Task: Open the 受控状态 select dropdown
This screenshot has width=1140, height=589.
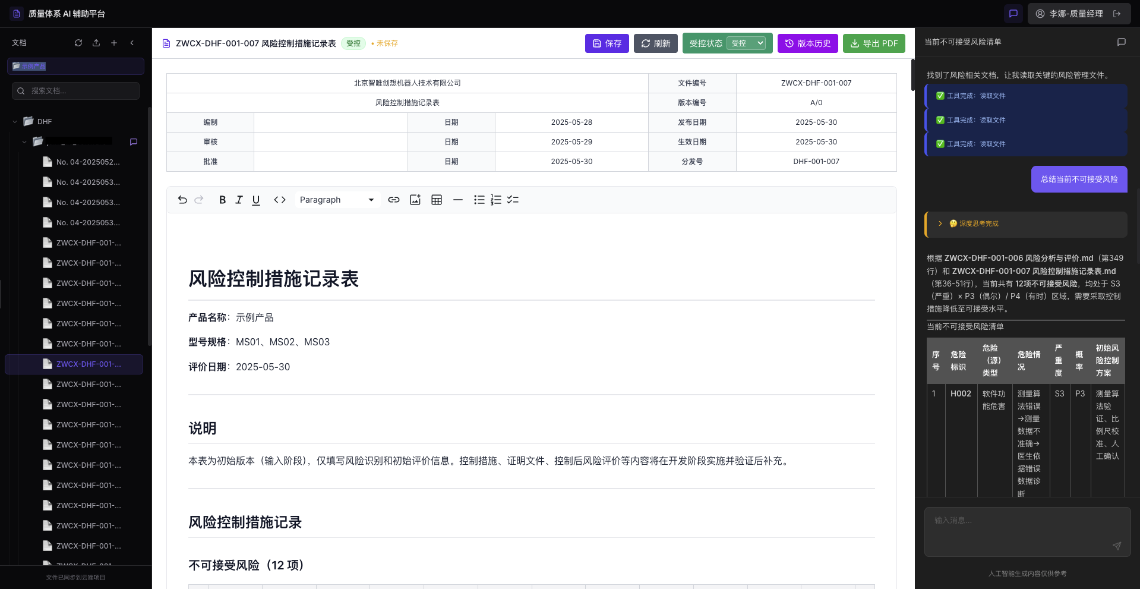Action: click(747, 43)
